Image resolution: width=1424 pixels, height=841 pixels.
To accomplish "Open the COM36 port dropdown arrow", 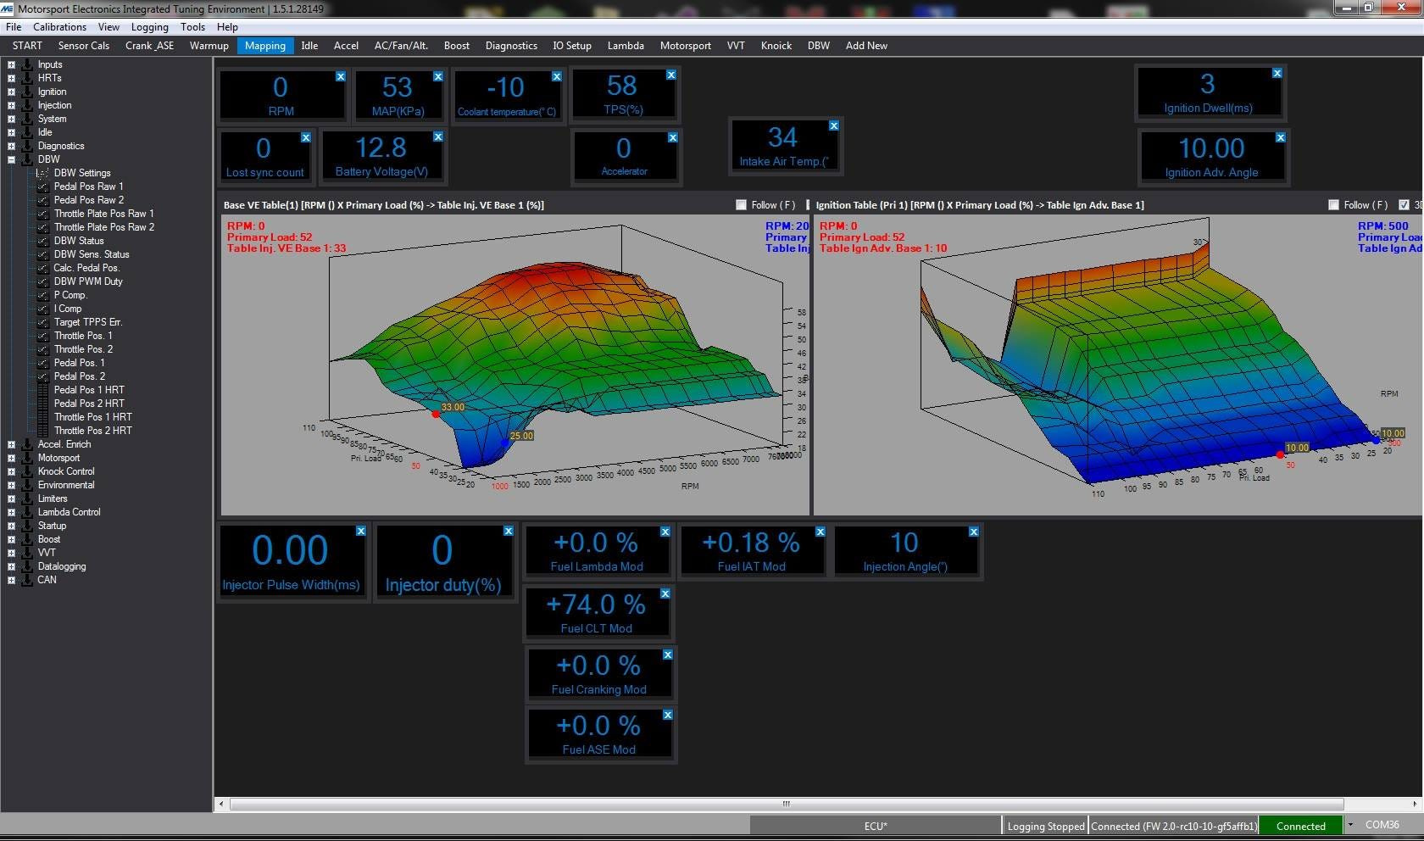I will (1349, 825).
